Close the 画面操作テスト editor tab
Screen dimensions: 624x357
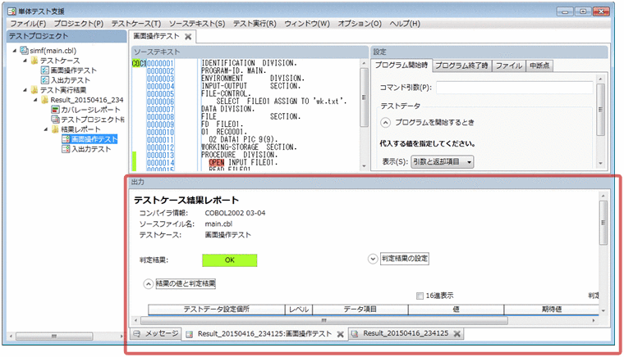coord(188,37)
